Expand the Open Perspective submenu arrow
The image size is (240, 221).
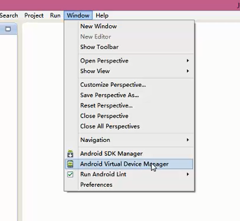(x=187, y=61)
